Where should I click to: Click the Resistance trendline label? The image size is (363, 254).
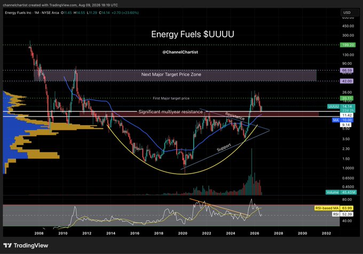[x=235, y=116]
